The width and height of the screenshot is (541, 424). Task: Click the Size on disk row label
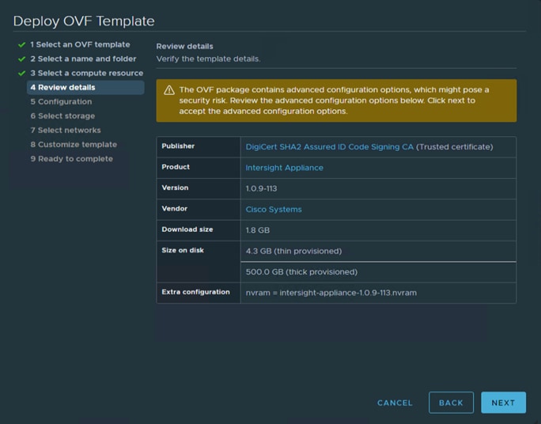pyautogui.click(x=183, y=250)
